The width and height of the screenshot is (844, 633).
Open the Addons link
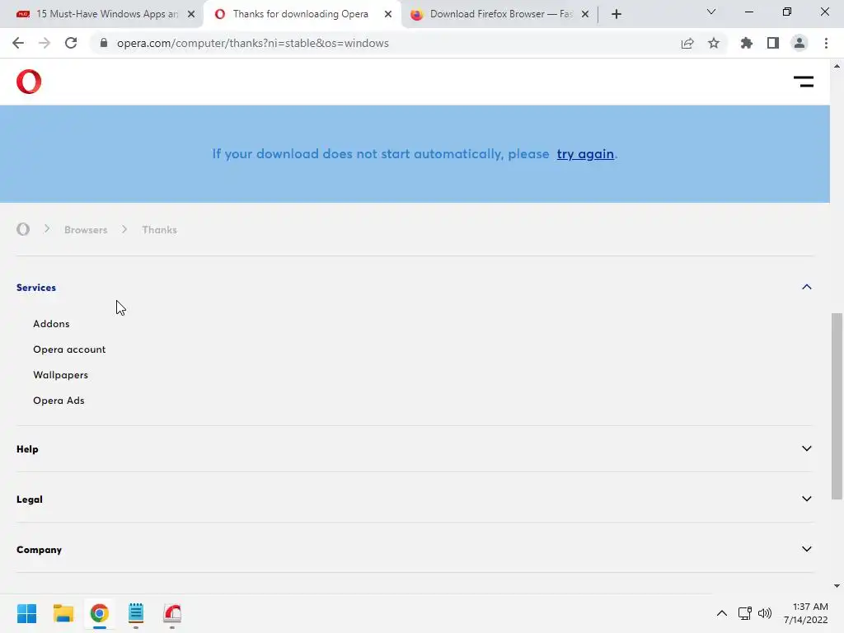(x=51, y=323)
